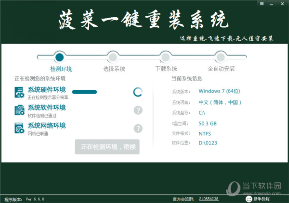Switch to the 选择系统 step label
This screenshot has height=203, width=289.
pos(114,69)
